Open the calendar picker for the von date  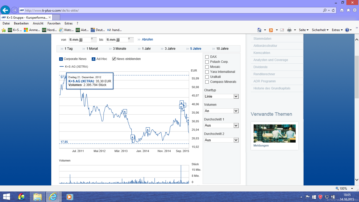[x=94, y=39]
